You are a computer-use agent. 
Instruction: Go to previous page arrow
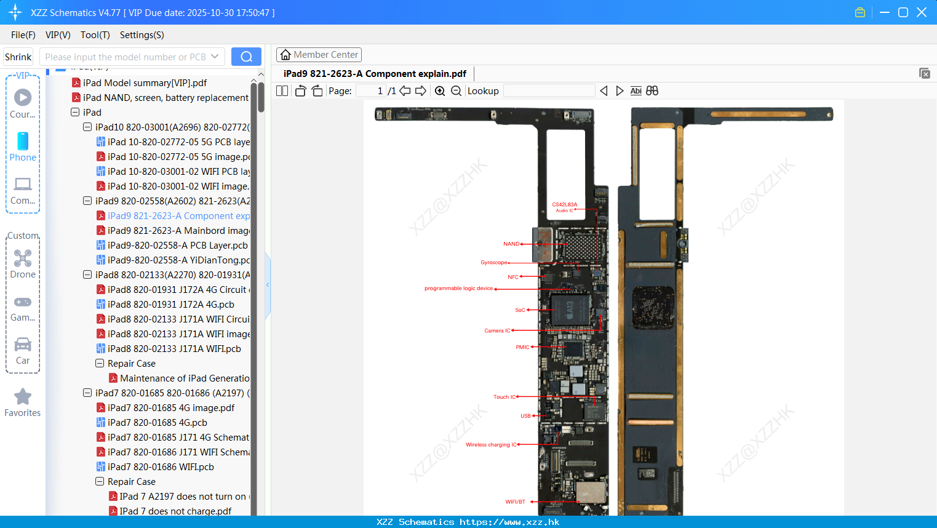pos(405,91)
